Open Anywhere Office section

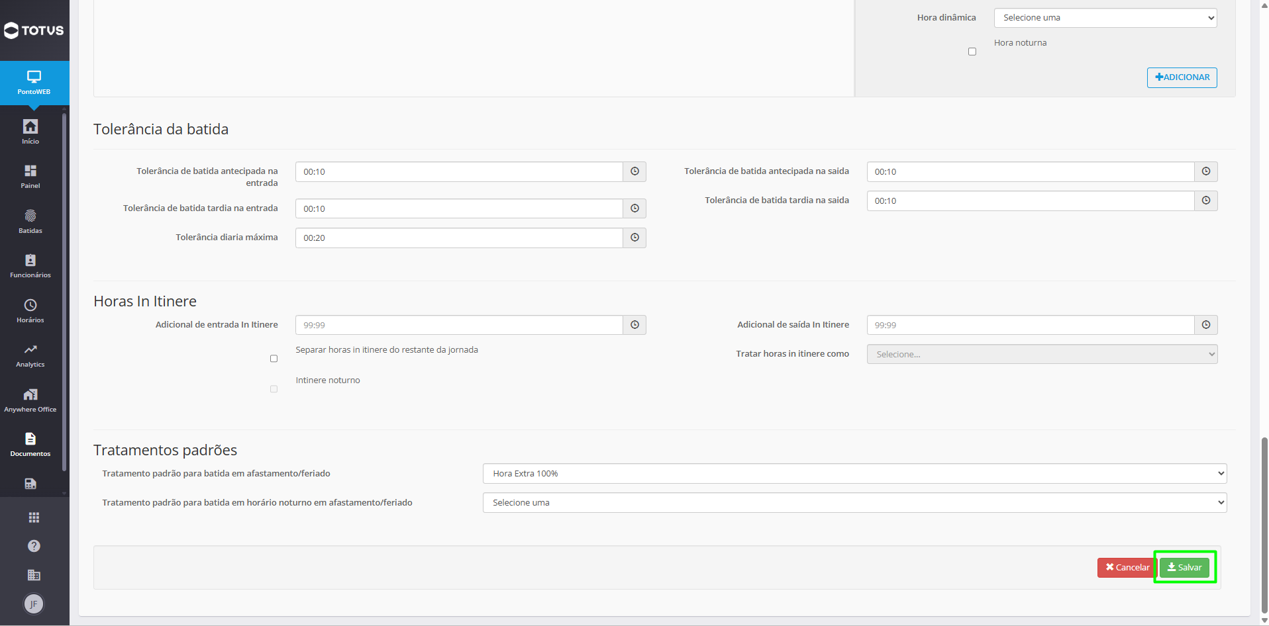30,400
